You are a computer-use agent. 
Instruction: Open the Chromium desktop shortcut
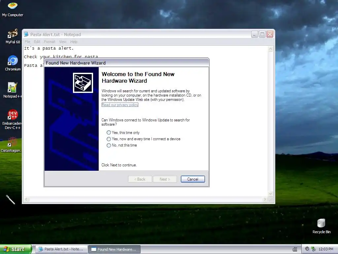point(13,63)
